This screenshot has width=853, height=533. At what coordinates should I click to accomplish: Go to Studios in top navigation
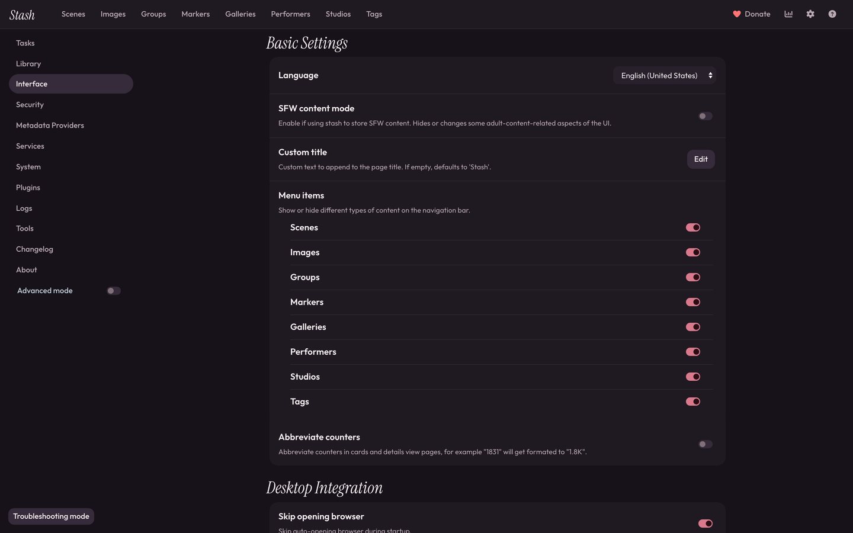coord(338,14)
